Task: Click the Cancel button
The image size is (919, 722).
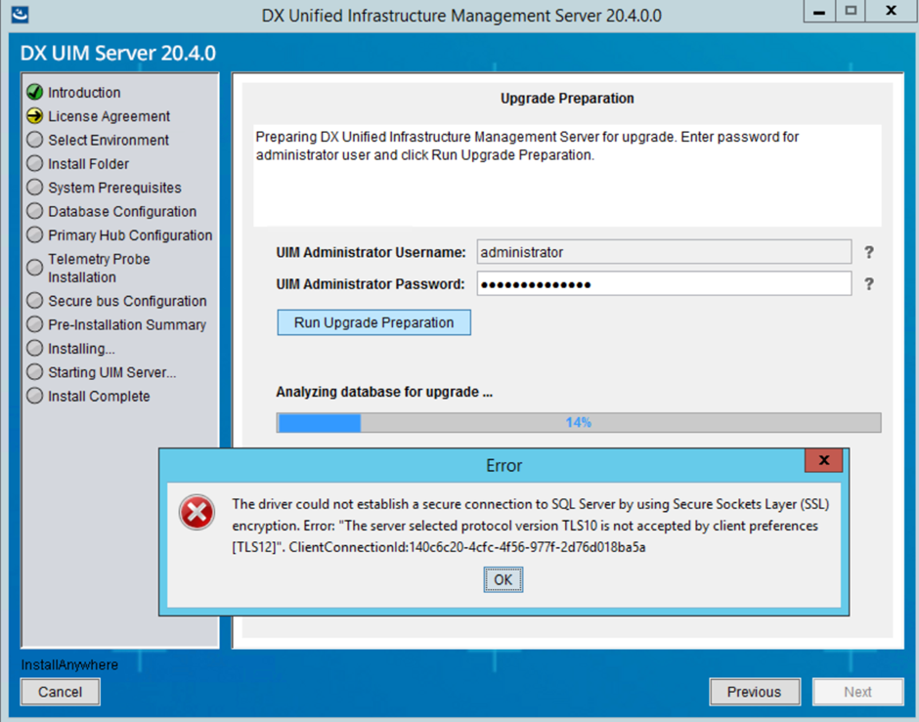Action: pos(60,692)
